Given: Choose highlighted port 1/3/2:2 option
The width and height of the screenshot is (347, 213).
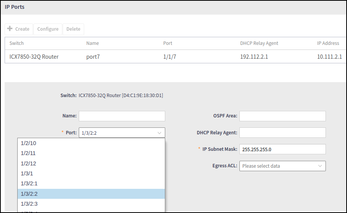Looking at the screenshot, I should (x=91, y=194).
